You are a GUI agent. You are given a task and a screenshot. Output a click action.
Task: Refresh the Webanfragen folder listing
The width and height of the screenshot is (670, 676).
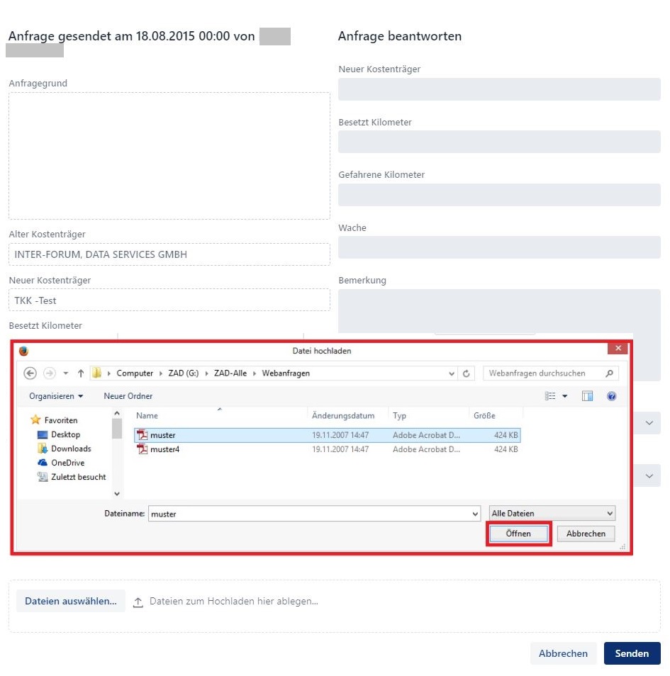click(x=467, y=373)
